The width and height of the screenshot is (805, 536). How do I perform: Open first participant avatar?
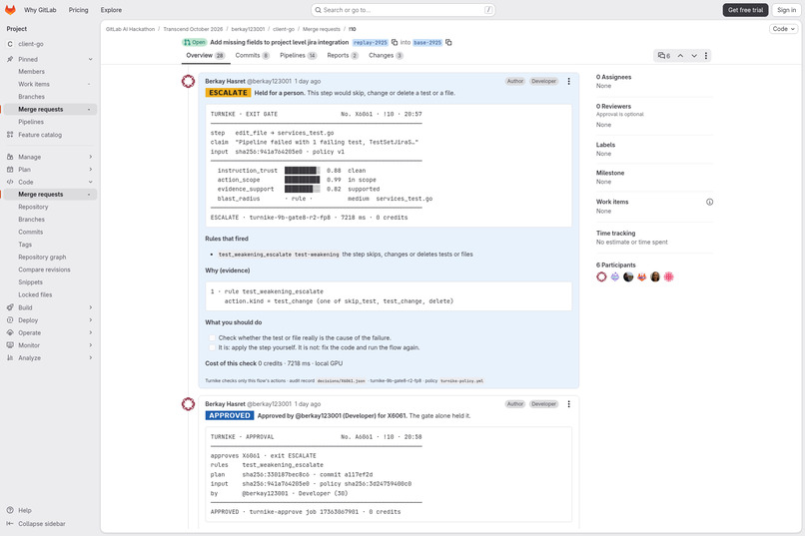[601, 276]
